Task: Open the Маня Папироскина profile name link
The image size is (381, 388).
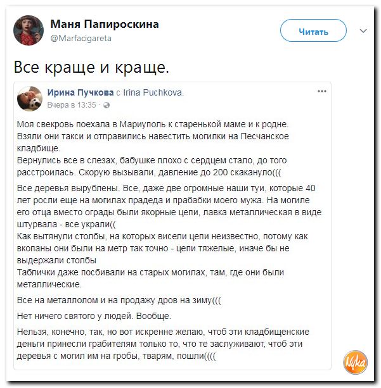Action: pyautogui.click(x=104, y=25)
